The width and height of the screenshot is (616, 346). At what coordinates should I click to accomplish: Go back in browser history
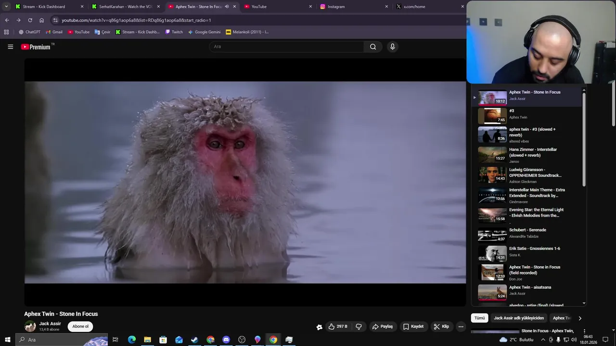coord(7,20)
